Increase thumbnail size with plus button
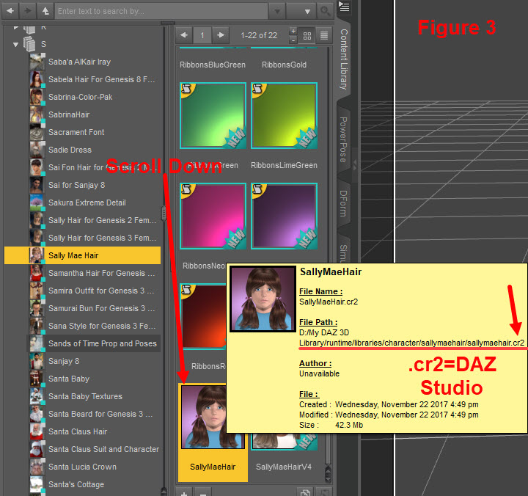528x496 pixels. [293, 31]
